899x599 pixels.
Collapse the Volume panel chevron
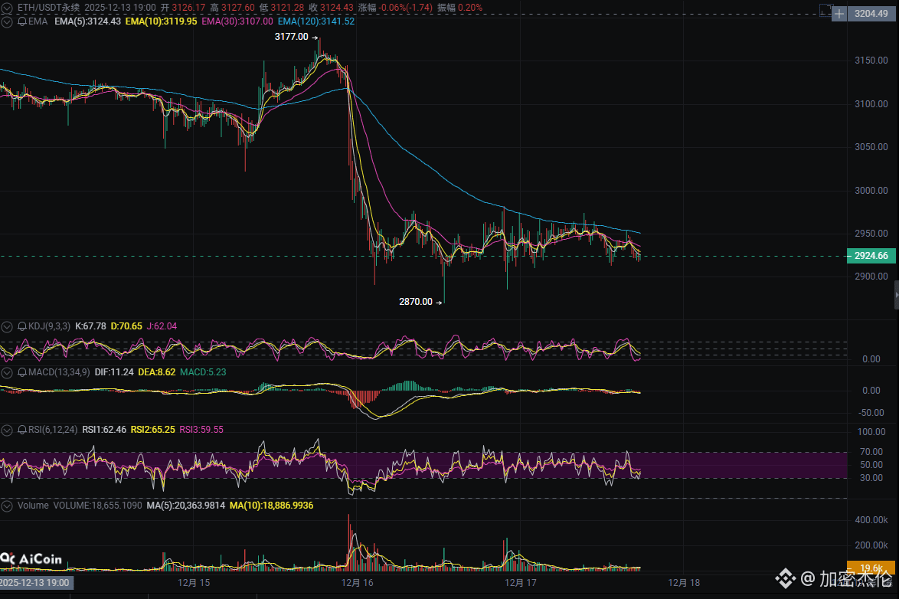coord(7,506)
